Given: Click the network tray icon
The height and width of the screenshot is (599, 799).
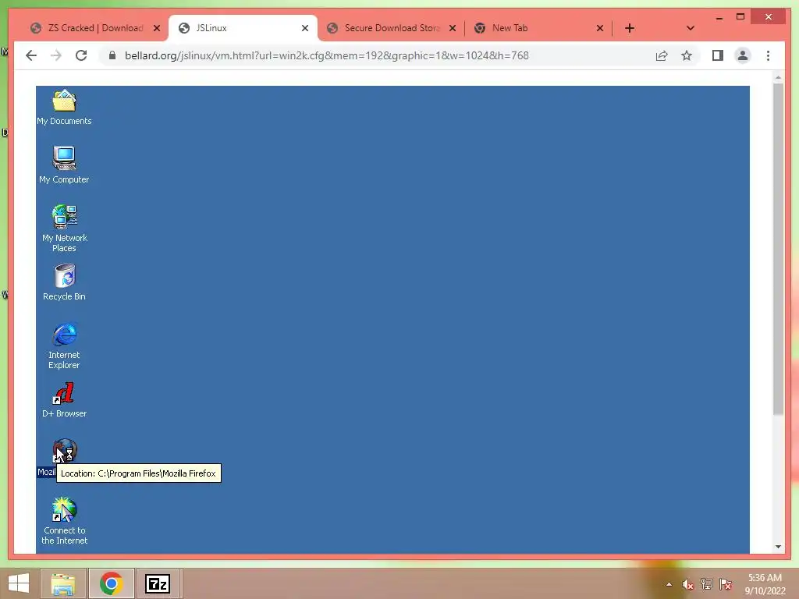Looking at the screenshot, I should pyautogui.click(x=706, y=584).
